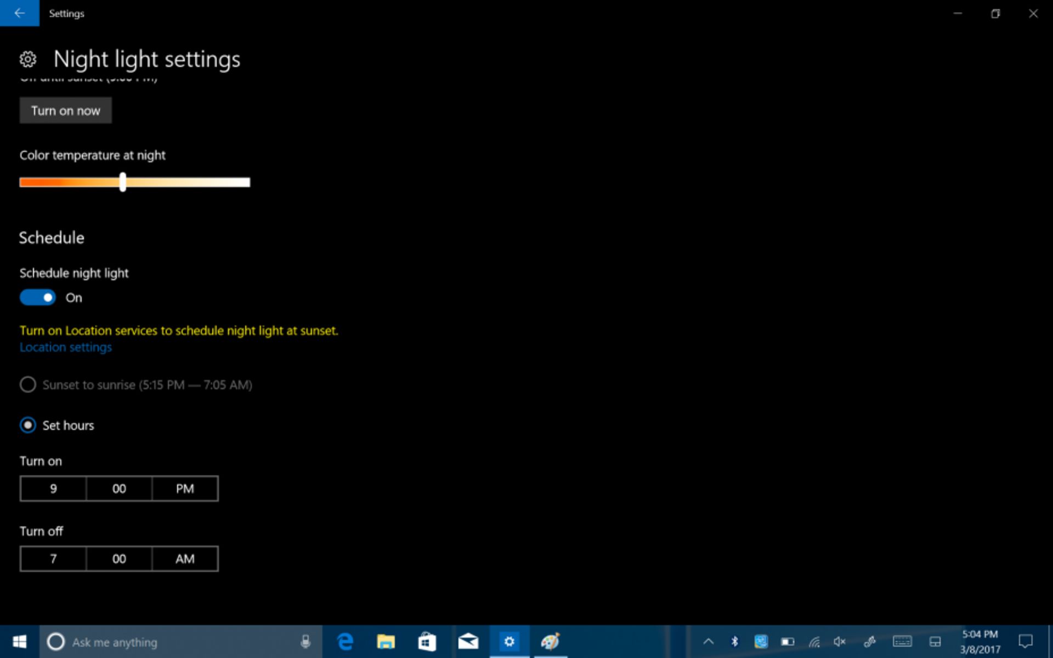Switch Turn off time from AM

point(185,559)
